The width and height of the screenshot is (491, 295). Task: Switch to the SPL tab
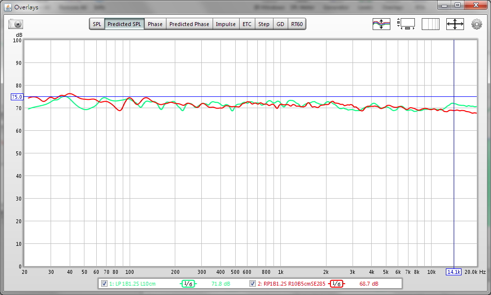tap(97, 24)
